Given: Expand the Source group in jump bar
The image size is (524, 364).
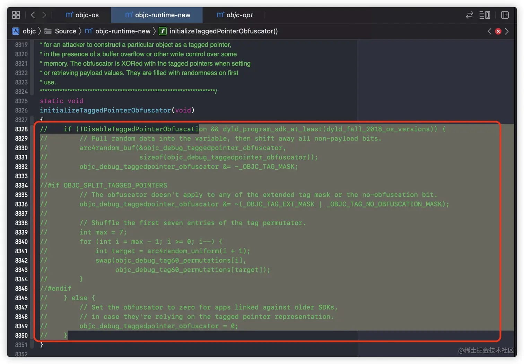Looking at the screenshot, I should click(x=65, y=31).
